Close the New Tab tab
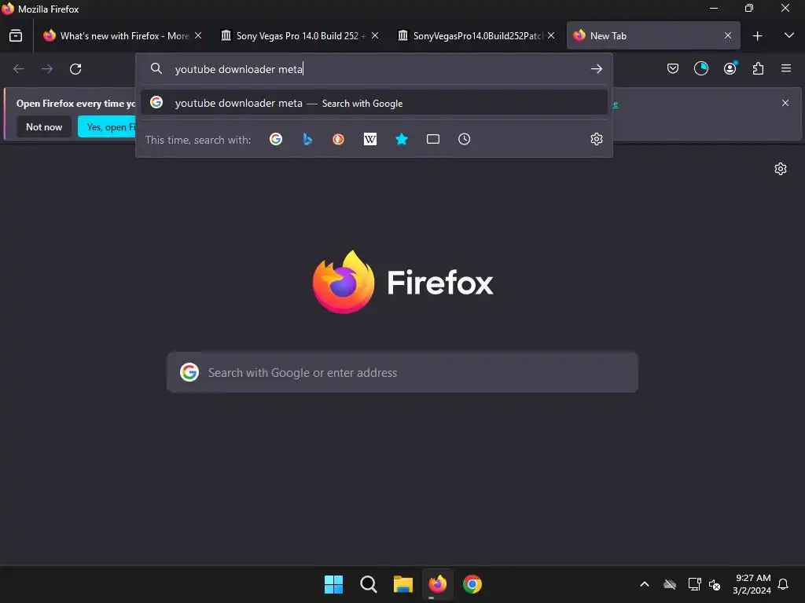 pyautogui.click(x=727, y=36)
